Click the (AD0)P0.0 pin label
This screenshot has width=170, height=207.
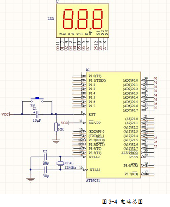(x=130, y=80)
